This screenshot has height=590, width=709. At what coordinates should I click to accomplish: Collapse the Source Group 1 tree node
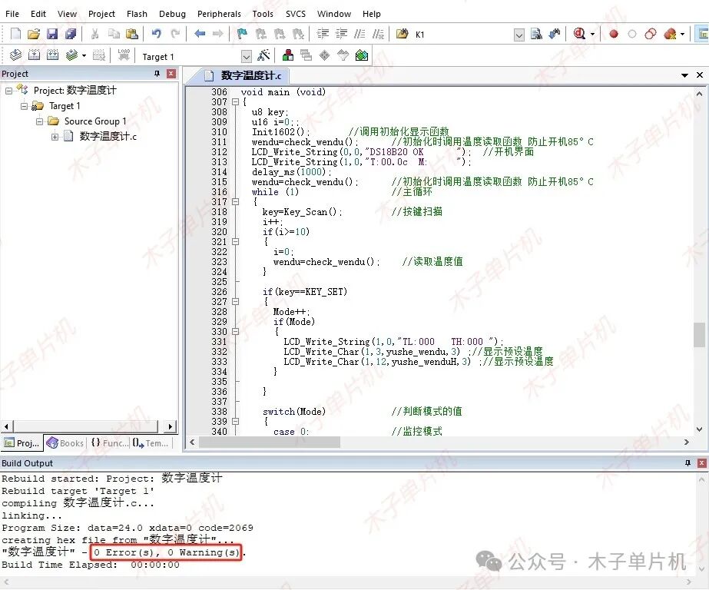(x=40, y=121)
